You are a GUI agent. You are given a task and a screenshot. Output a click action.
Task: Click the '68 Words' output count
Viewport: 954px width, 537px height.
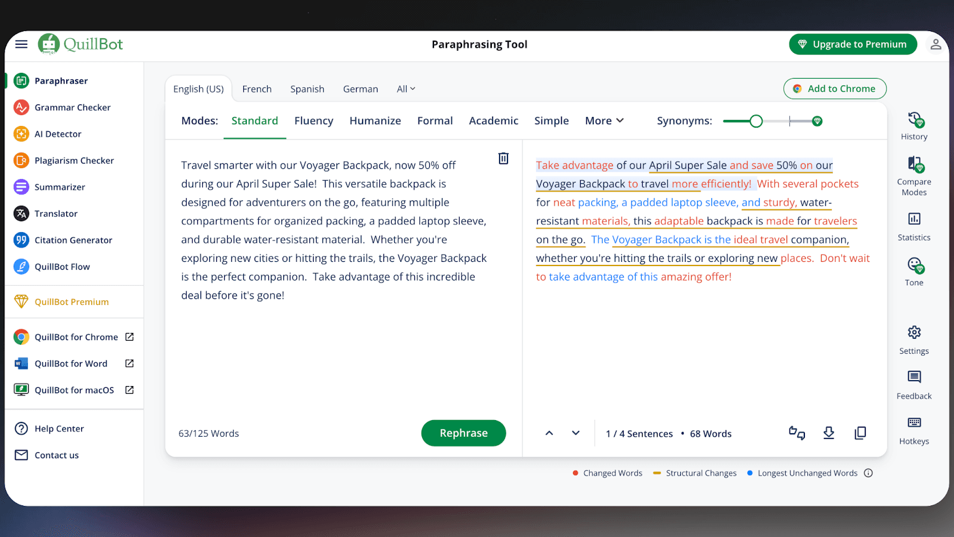point(711,434)
